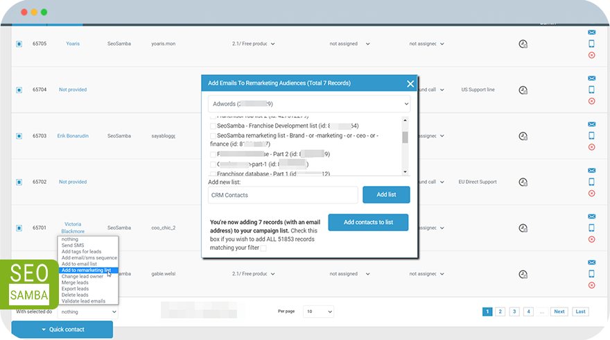This screenshot has width=610, height=340.
Task: Open the clock activity icon in row 65704
Action: pyautogui.click(x=523, y=90)
